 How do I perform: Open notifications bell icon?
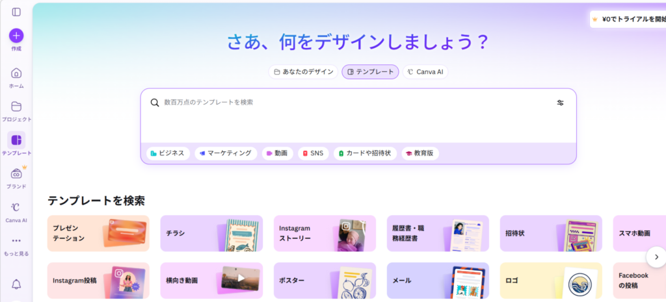pos(16,284)
